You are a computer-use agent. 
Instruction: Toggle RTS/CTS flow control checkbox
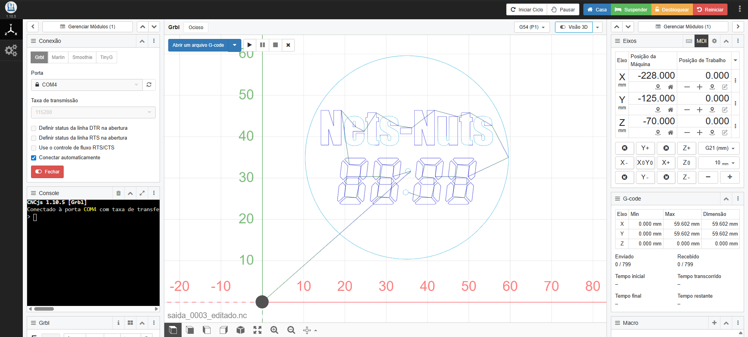pyautogui.click(x=34, y=148)
